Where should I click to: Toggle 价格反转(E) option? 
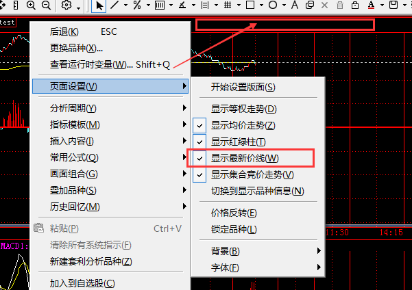(x=258, y=213)
